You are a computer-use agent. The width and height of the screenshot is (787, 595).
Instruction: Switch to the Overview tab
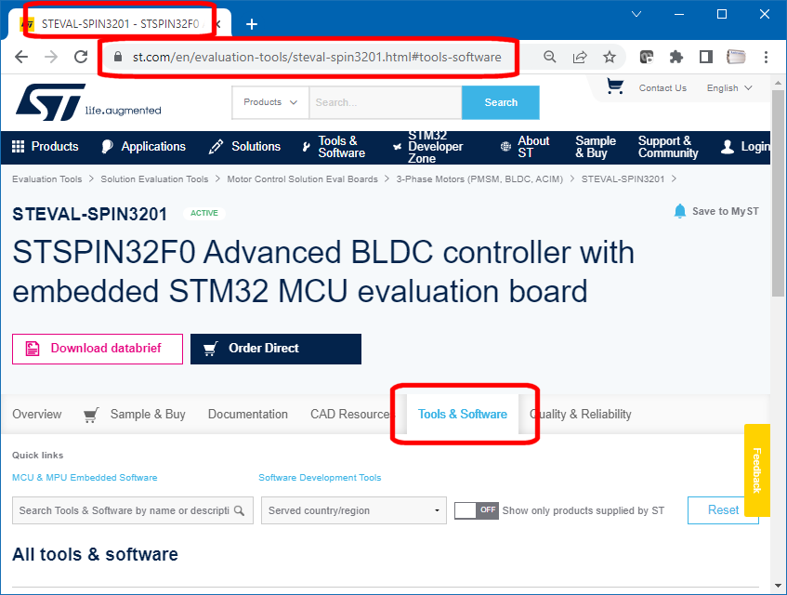37,415
